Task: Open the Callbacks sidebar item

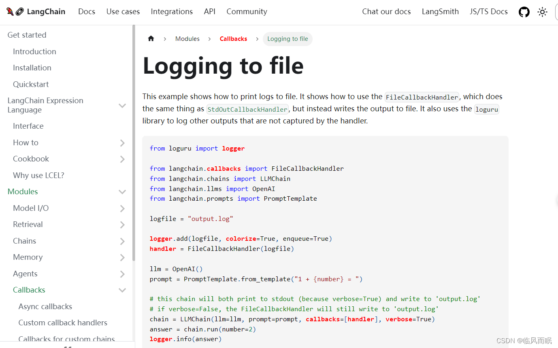Action: (x=29, y=290)
